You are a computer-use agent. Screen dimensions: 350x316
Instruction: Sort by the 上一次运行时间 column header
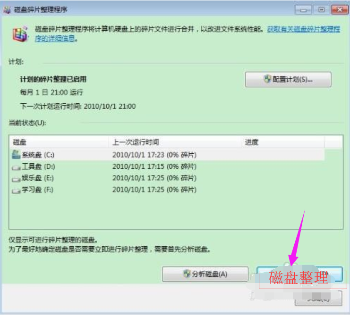pyautogui.click(x=175, y=142)
